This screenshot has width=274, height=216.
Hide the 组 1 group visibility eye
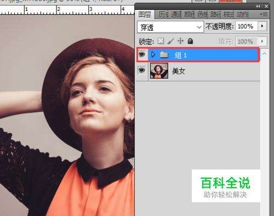(x=142, y=54)
